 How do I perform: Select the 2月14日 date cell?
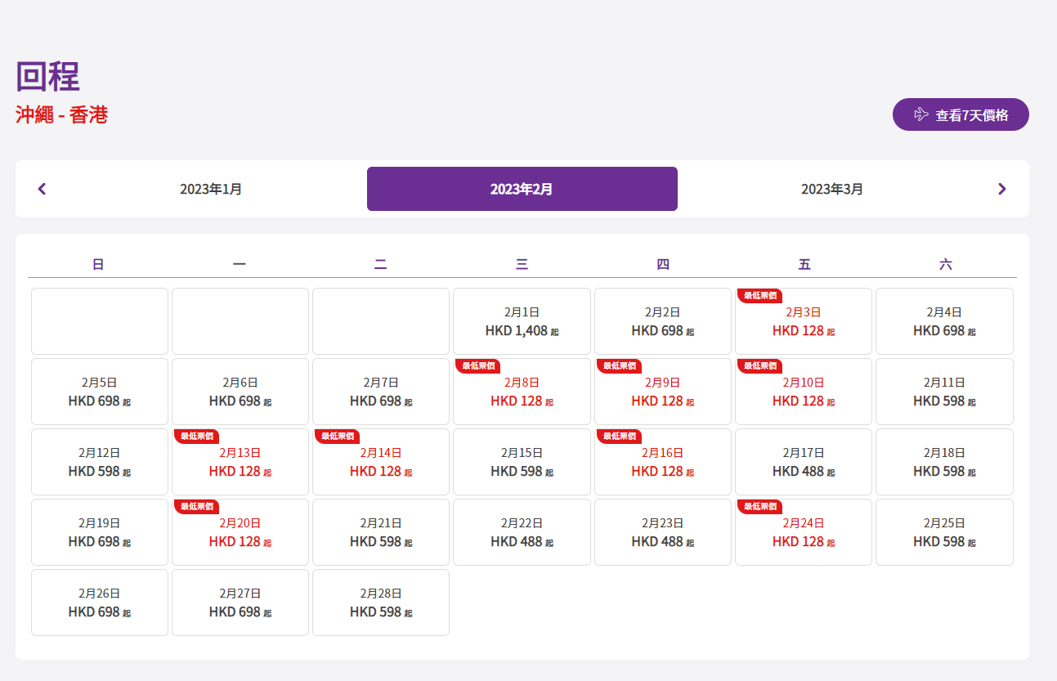point(380,462)
